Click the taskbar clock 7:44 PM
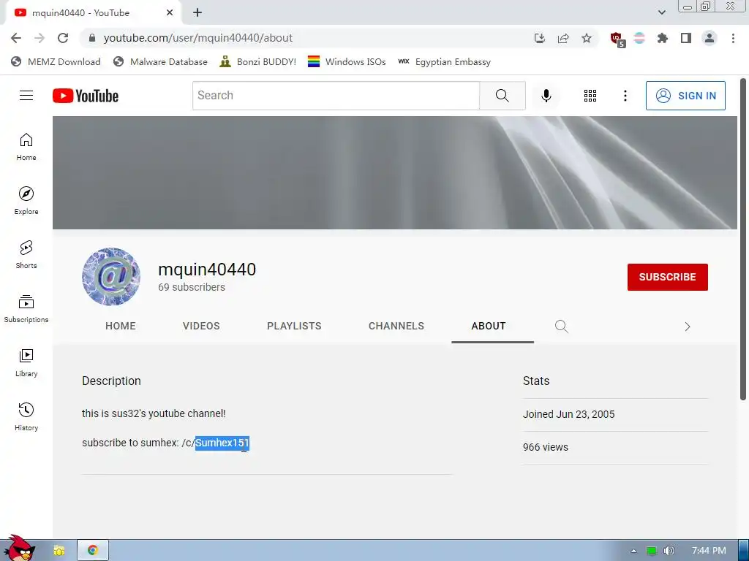The height and width of the screenshot is (561, 749). tap(708, 551)
